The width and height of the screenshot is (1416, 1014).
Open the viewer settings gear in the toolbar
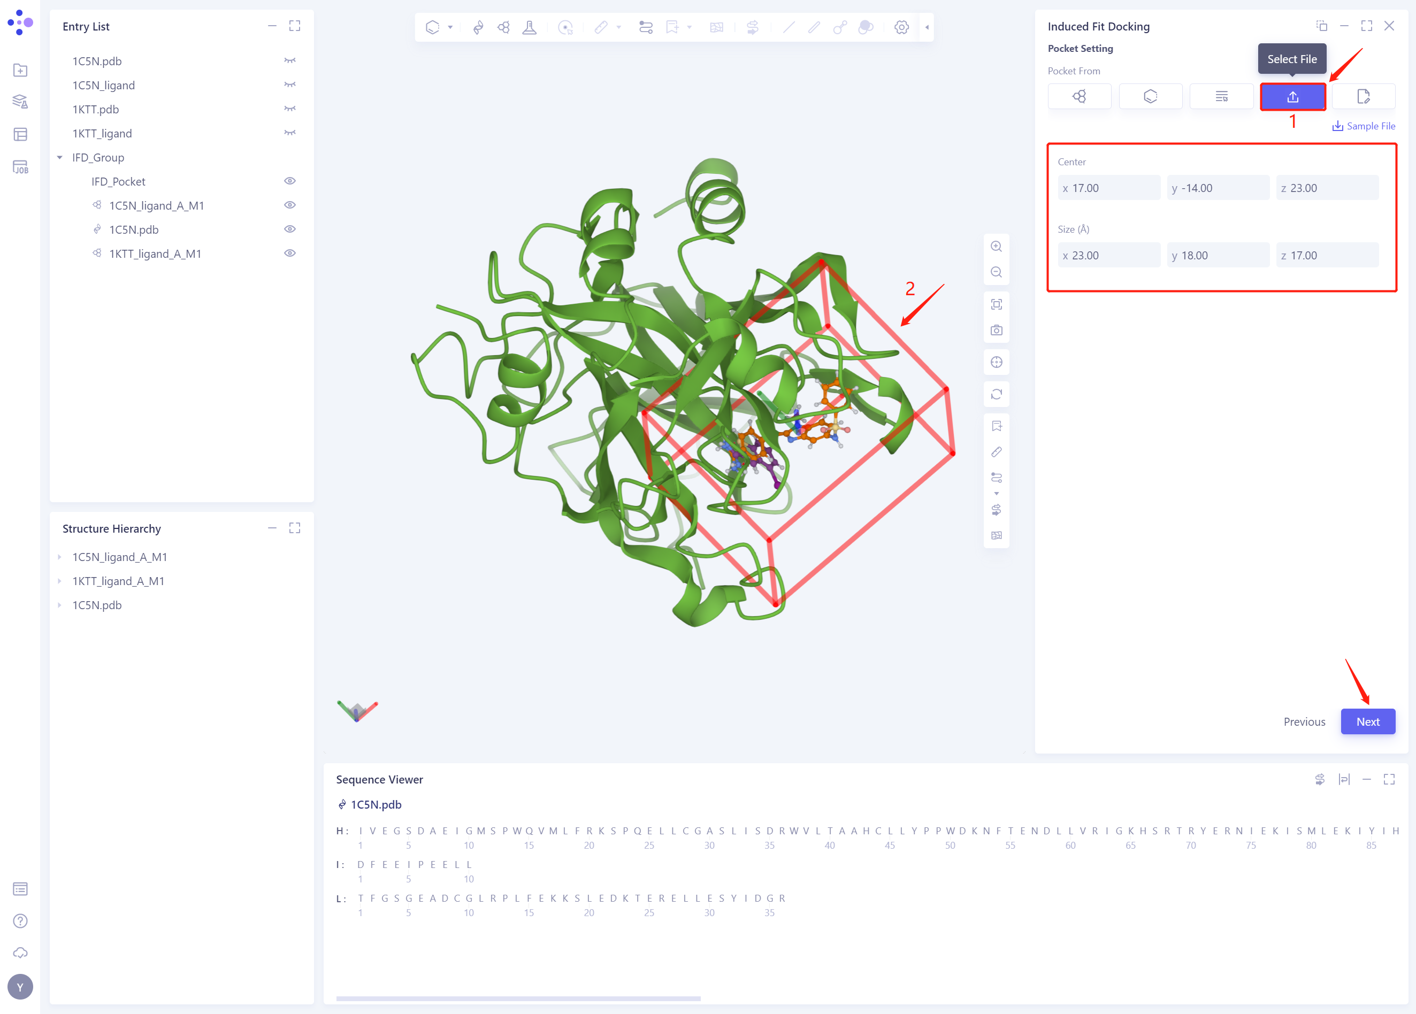pos(901,27)
